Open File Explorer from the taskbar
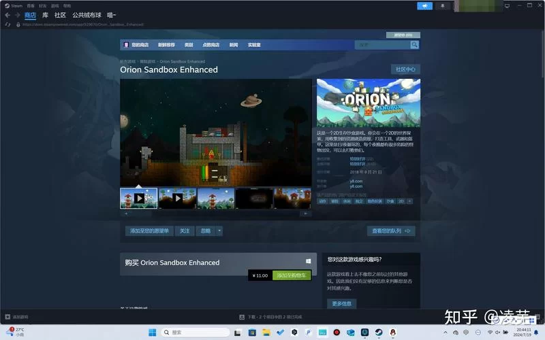 click(266, 333)
